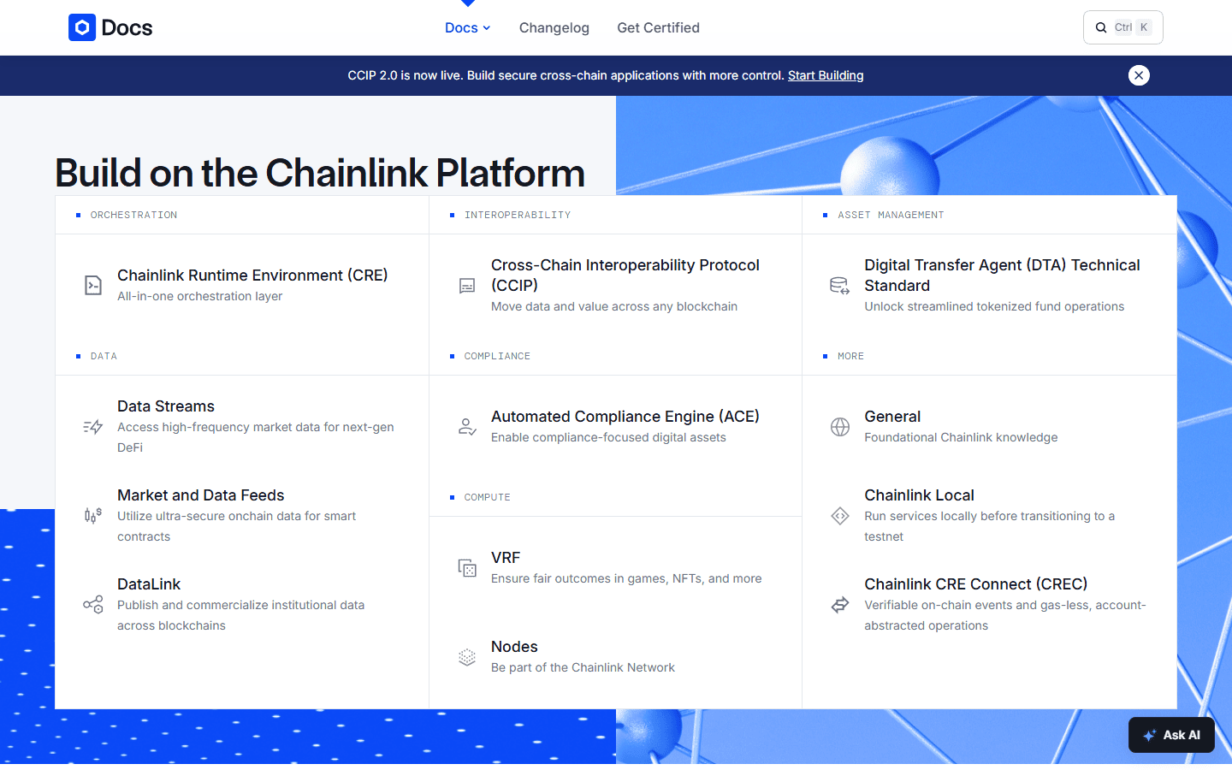This screenshot has width=1232, height=770.
Task: Click the Digital Transfer Agent coins icon
Action: tap(840, 286)
